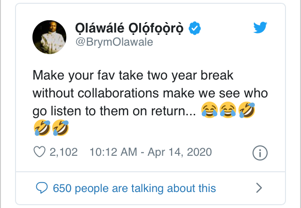The image size is (301, 208).
Task: Click the second tears-of-joy emoji
Action: [x=228, y=111]
